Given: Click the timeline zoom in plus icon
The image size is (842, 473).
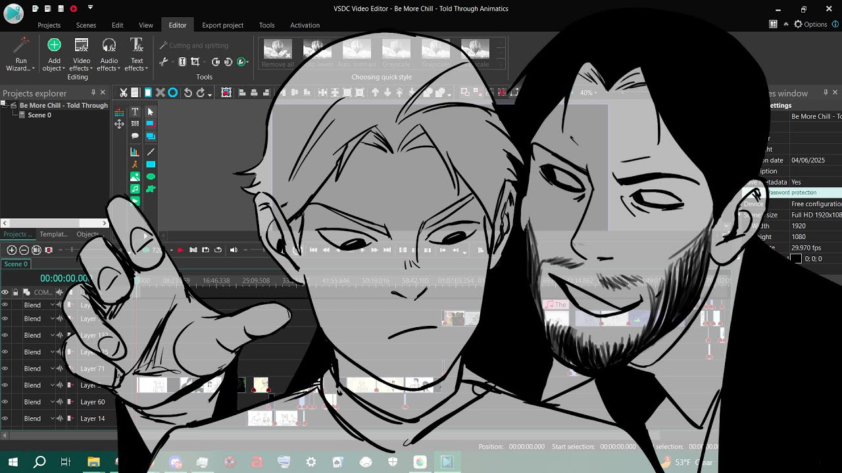Looking at the screenshot, I should click(x=11, y=250).
